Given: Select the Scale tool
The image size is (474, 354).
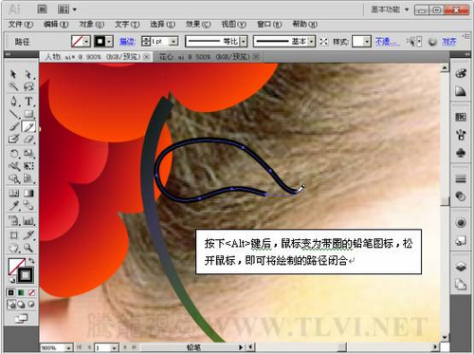Looking at the screenshot, I should (x=28, y=154).
